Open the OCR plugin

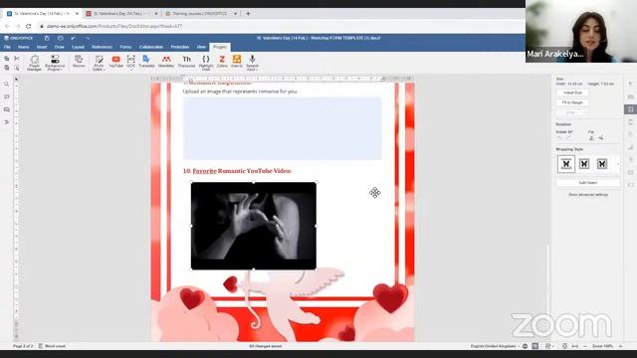(130, 62)
